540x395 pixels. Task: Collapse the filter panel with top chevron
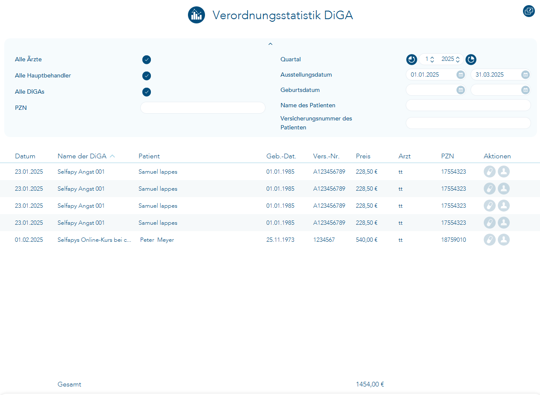pyautogui.click(x=270, y=44)
